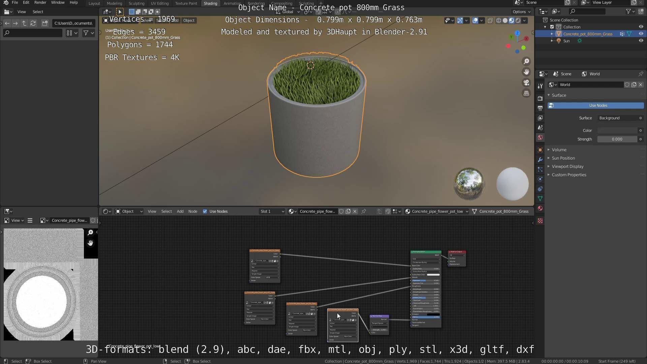Toggle Collection exclude checkbox in Outliner
The height and width of the screenshot is (364, 647).
click(552, 27)
